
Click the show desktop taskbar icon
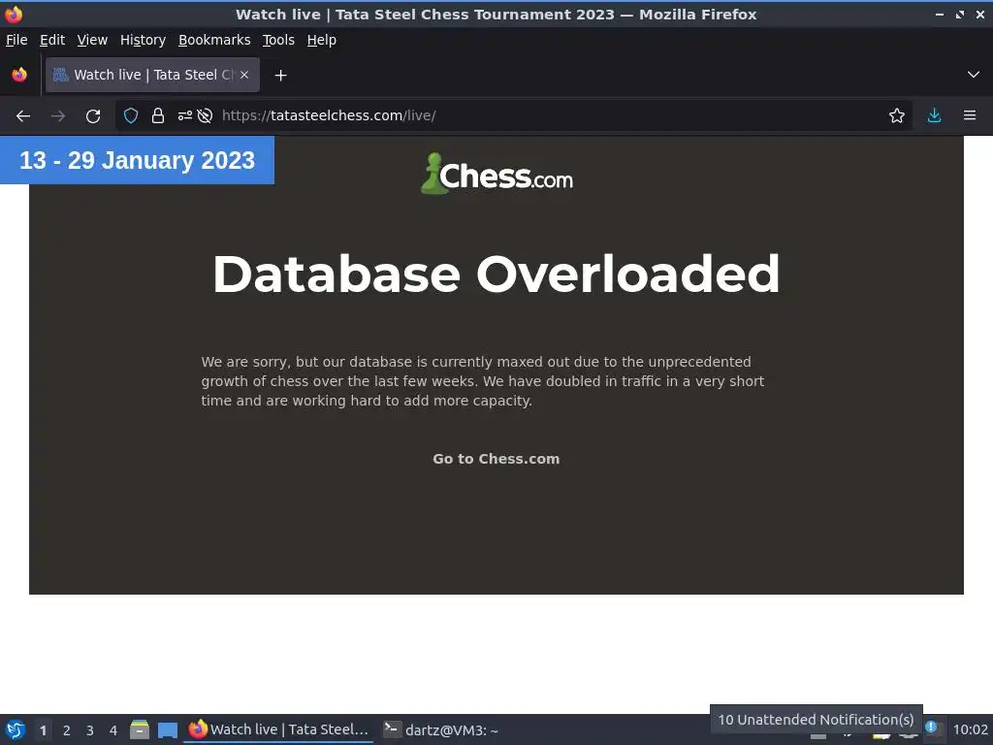coord(168,729)
